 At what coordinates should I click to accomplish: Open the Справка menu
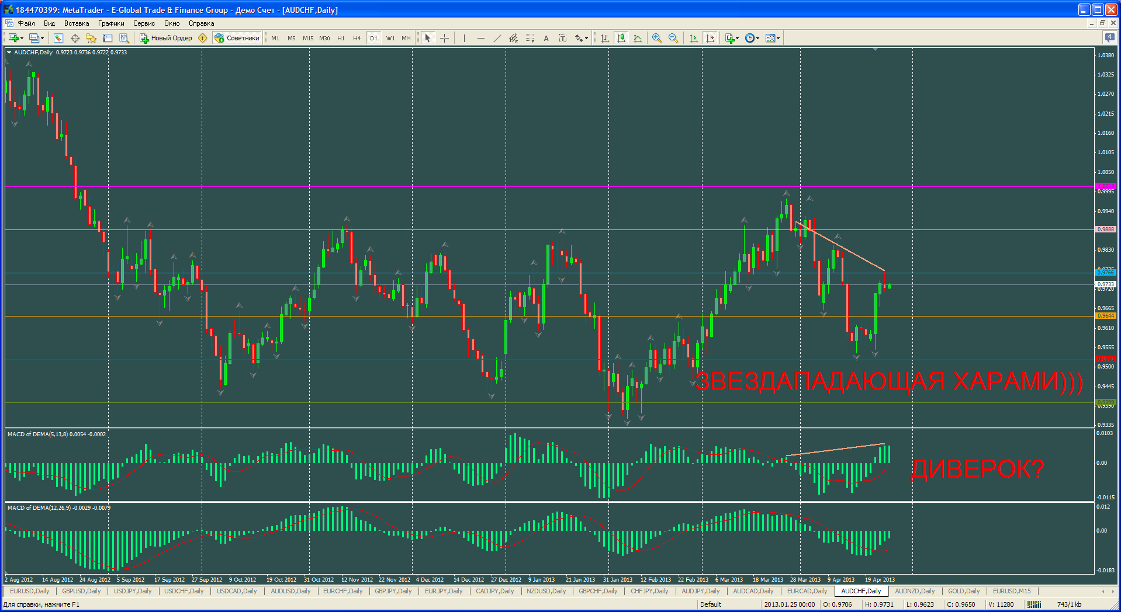click(201, 23)
